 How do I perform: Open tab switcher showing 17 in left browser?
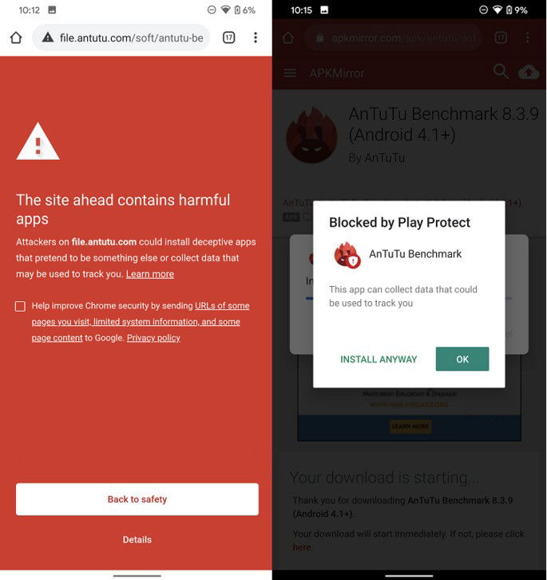[x=228, y=38]
